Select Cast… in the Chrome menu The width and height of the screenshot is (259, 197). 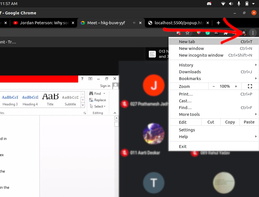tap(214, 101)
